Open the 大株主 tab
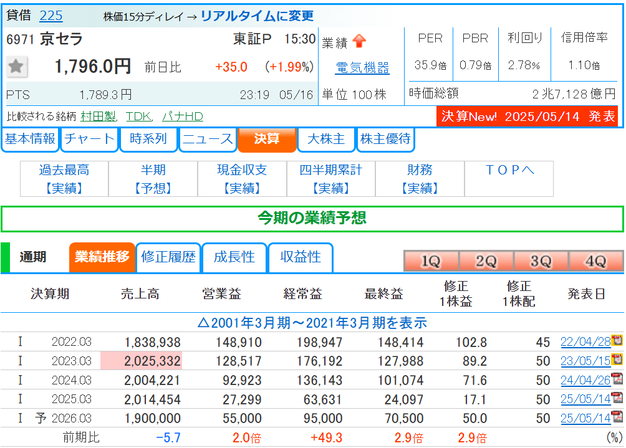Screen dimensions: 626x448 (326, 139)
